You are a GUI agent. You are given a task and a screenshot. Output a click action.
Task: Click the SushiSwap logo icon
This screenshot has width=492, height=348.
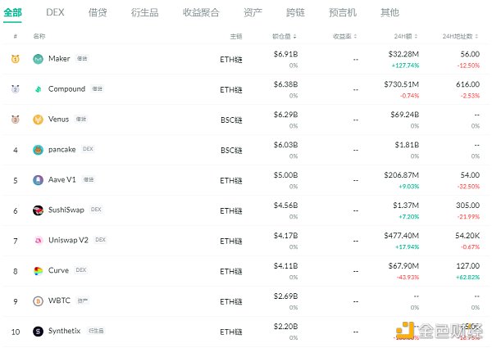(39, 210)
